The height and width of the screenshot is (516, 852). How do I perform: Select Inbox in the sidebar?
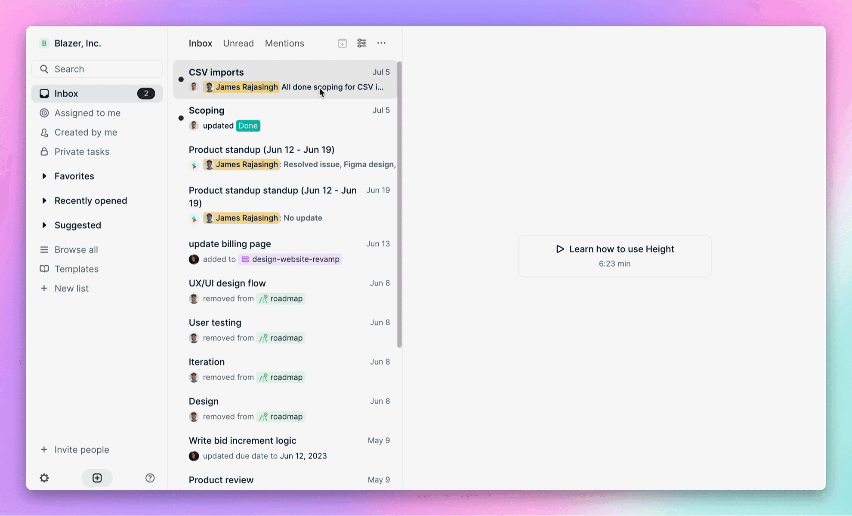pos(97,93)
